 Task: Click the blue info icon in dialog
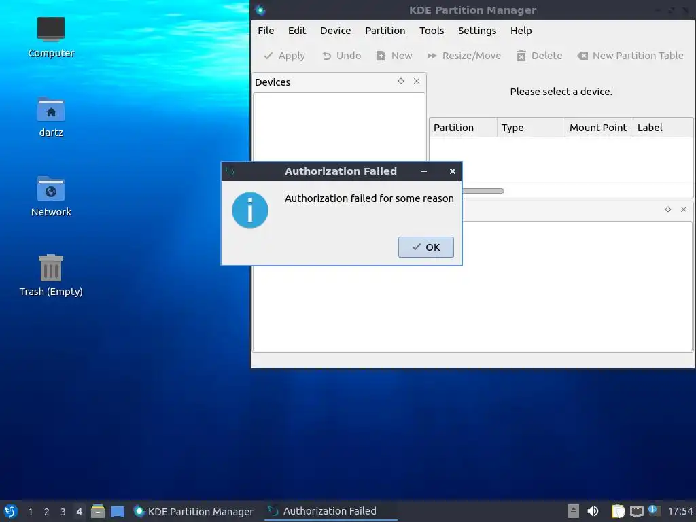250,210
